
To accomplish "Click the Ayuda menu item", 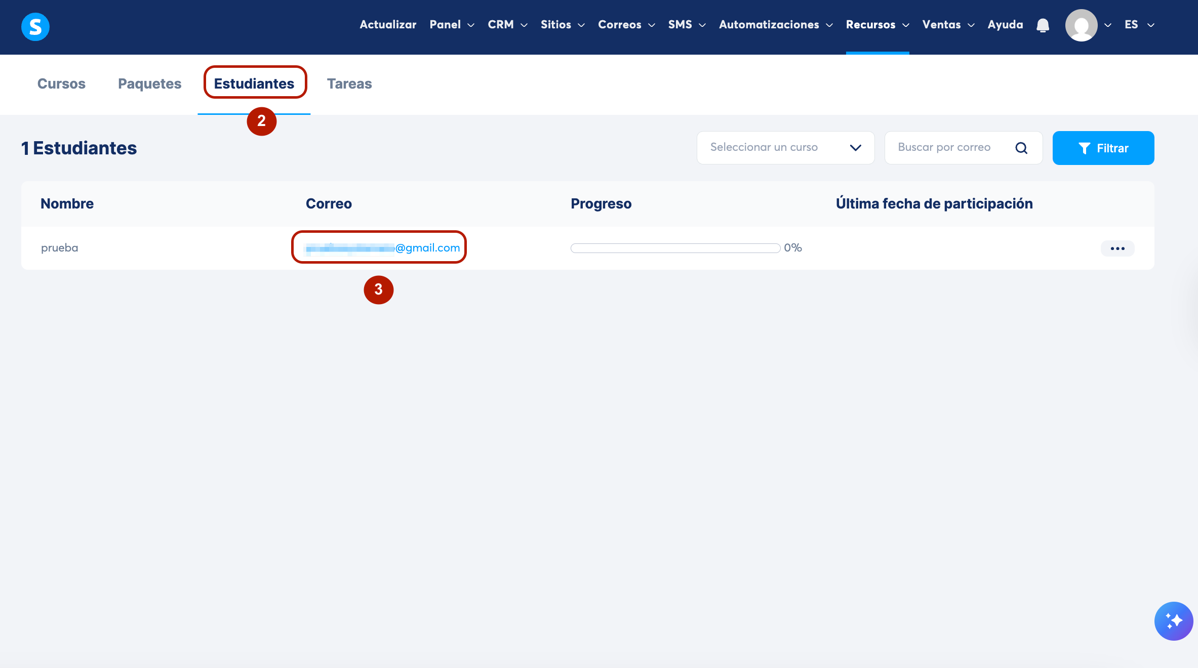I will click(1005, 25).
